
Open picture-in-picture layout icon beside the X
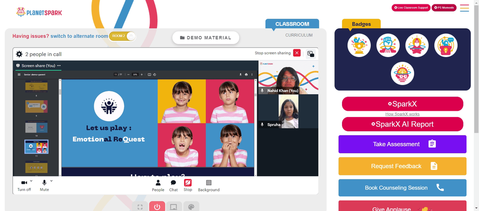311,54
